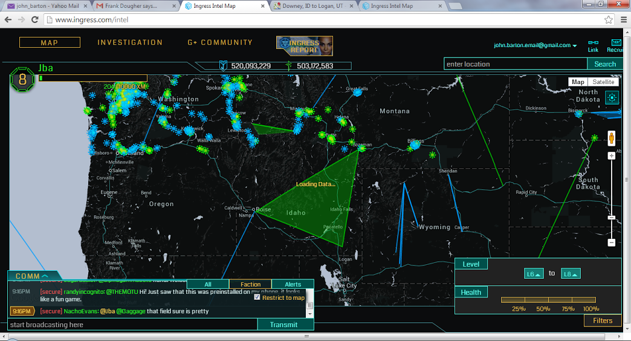Click the map zoom slider handle
The height and width of the screenshot is (341, 631).
tap(611, 218)
